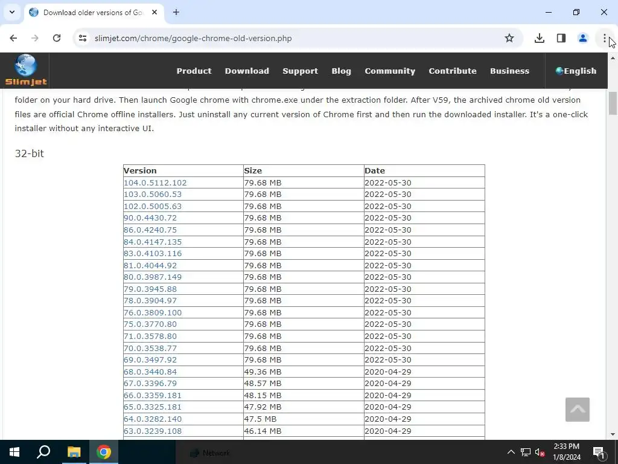This screenshot has width=618, height=464.
Task: Click the '32-bit' section heading
Action: (x=29, y=153)
